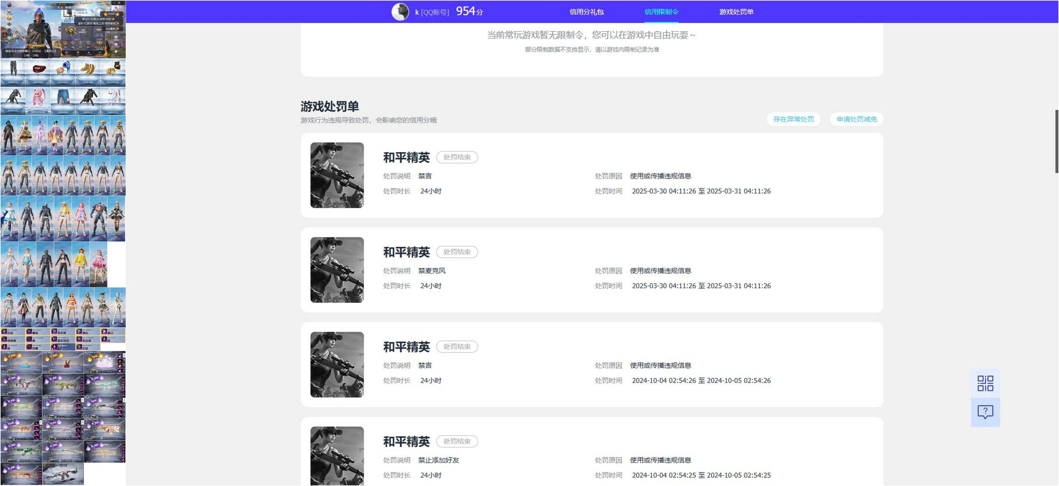1059x486 pixels.
Task: Click the 当前常玩游戏暂无限制令 notice text
Action: pyautogui.click(x=591, y=35)
